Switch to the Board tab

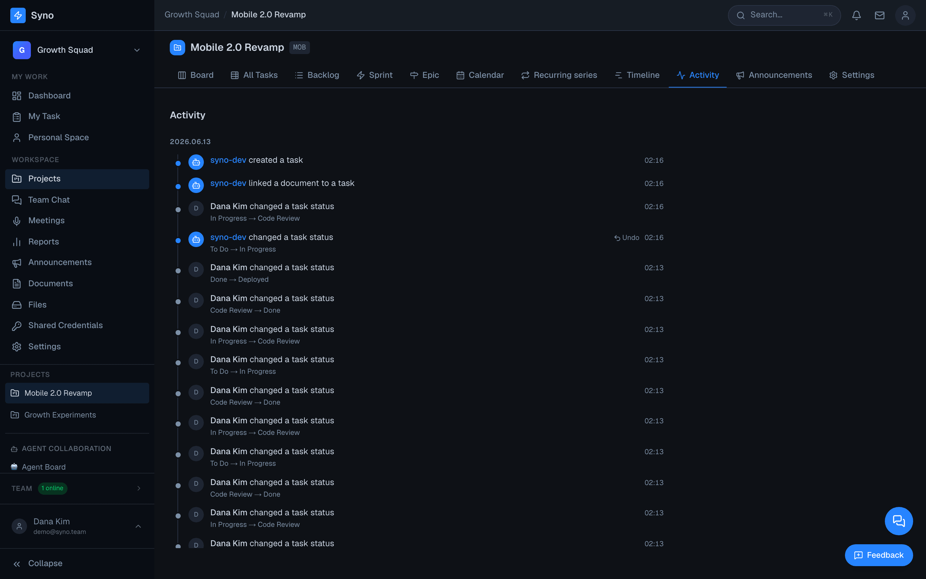195,75
